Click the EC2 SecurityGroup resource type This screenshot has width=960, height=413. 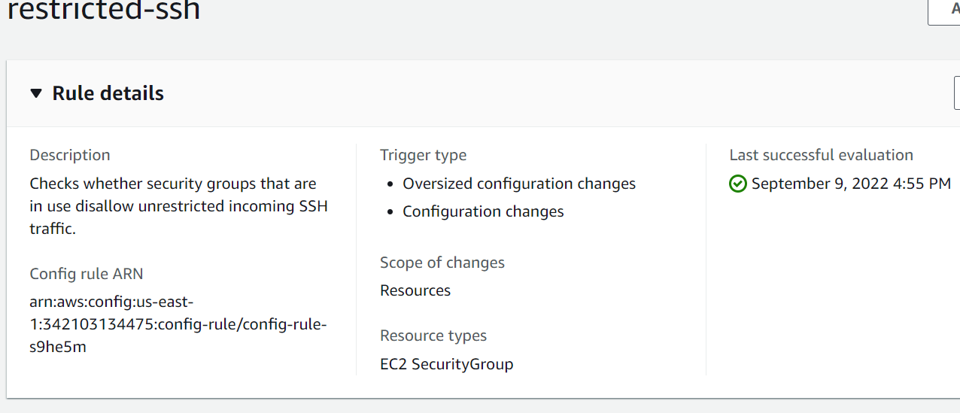tap(447, 364)
